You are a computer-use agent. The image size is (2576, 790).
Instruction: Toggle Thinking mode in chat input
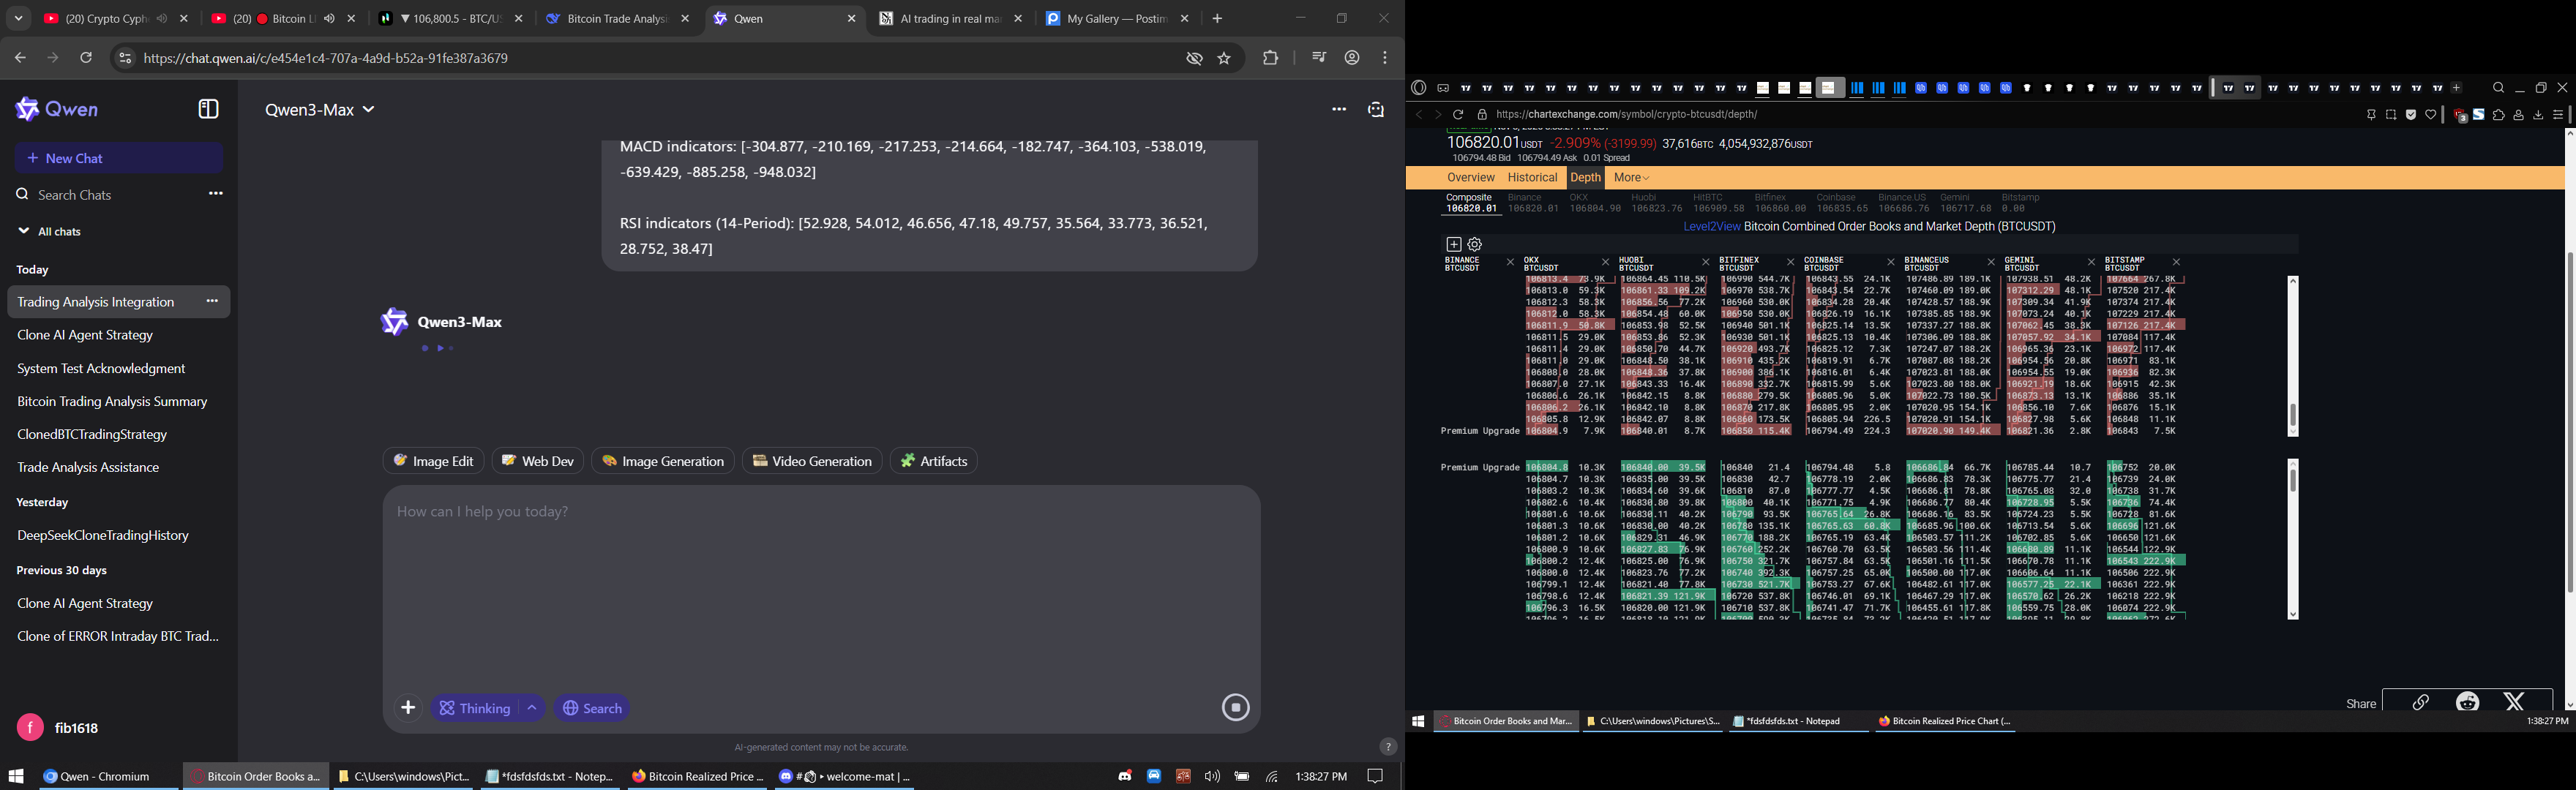point(475,708)
